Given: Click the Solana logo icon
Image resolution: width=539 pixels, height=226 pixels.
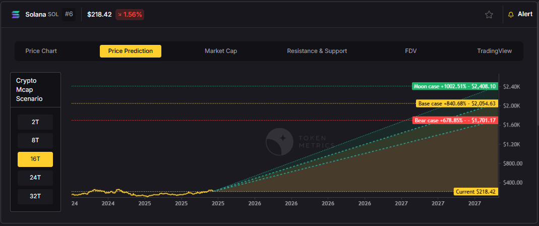Looking at the screenshot, I should pos(16,15).
